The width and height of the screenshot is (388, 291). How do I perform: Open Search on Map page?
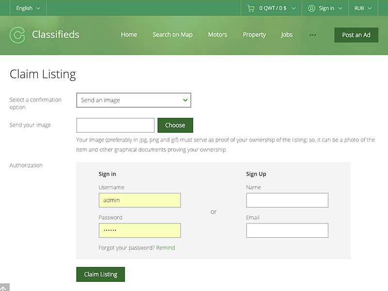coord(172,35)
